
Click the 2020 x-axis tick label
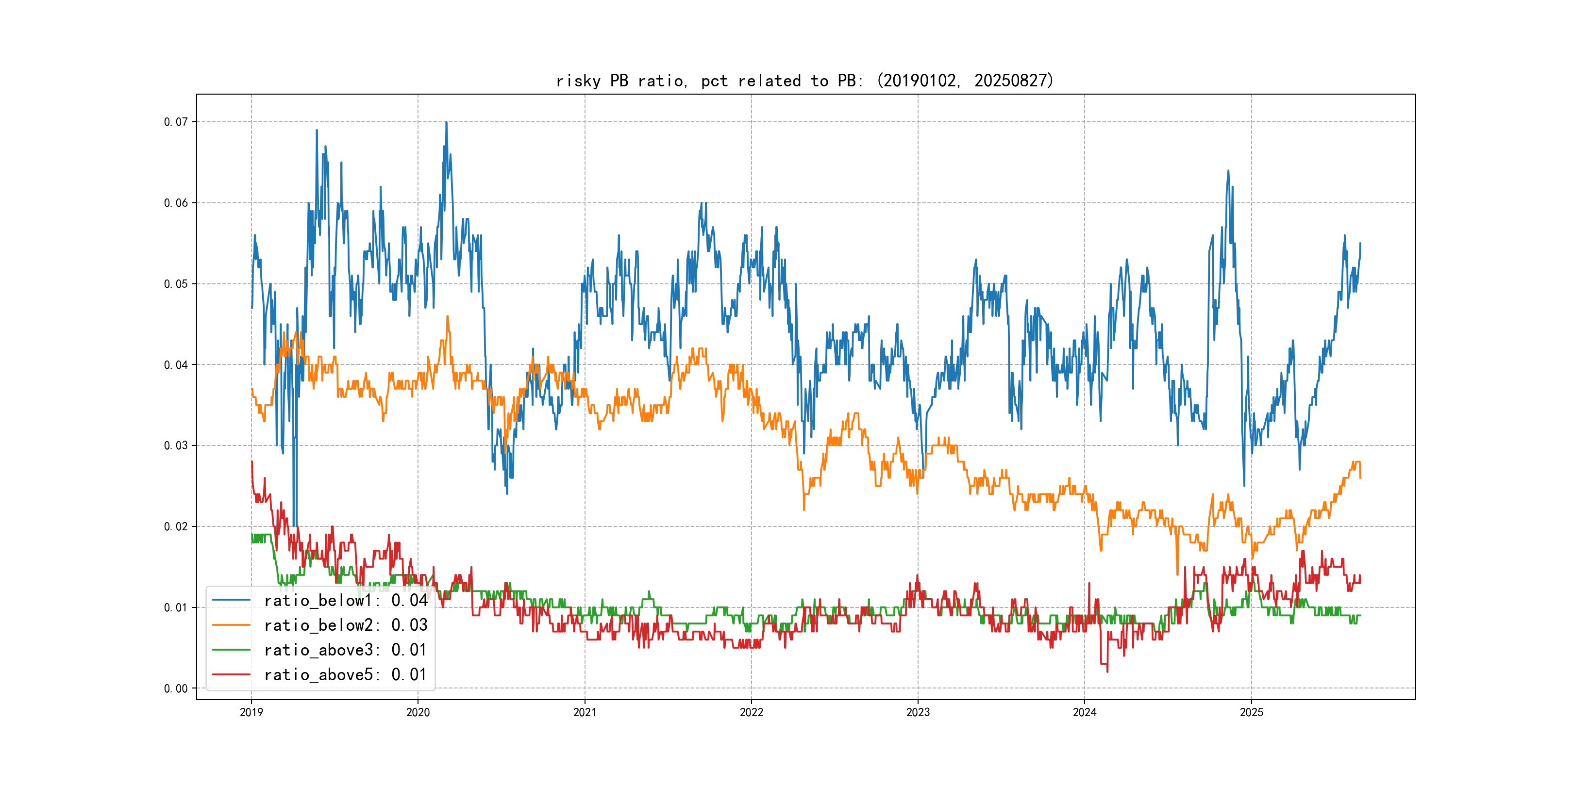(x=418, y=712)
